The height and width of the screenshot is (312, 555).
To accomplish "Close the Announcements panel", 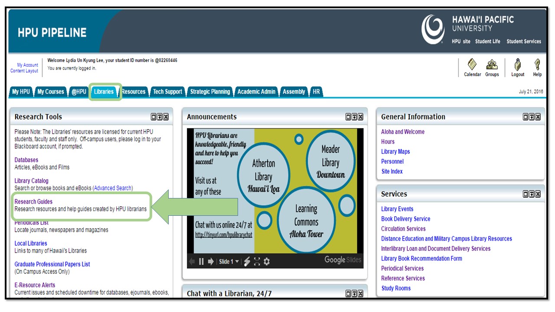I will point(360,117).
